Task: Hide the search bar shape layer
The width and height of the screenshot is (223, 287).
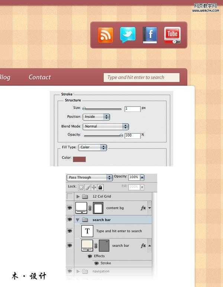Action: click(70, 245)
